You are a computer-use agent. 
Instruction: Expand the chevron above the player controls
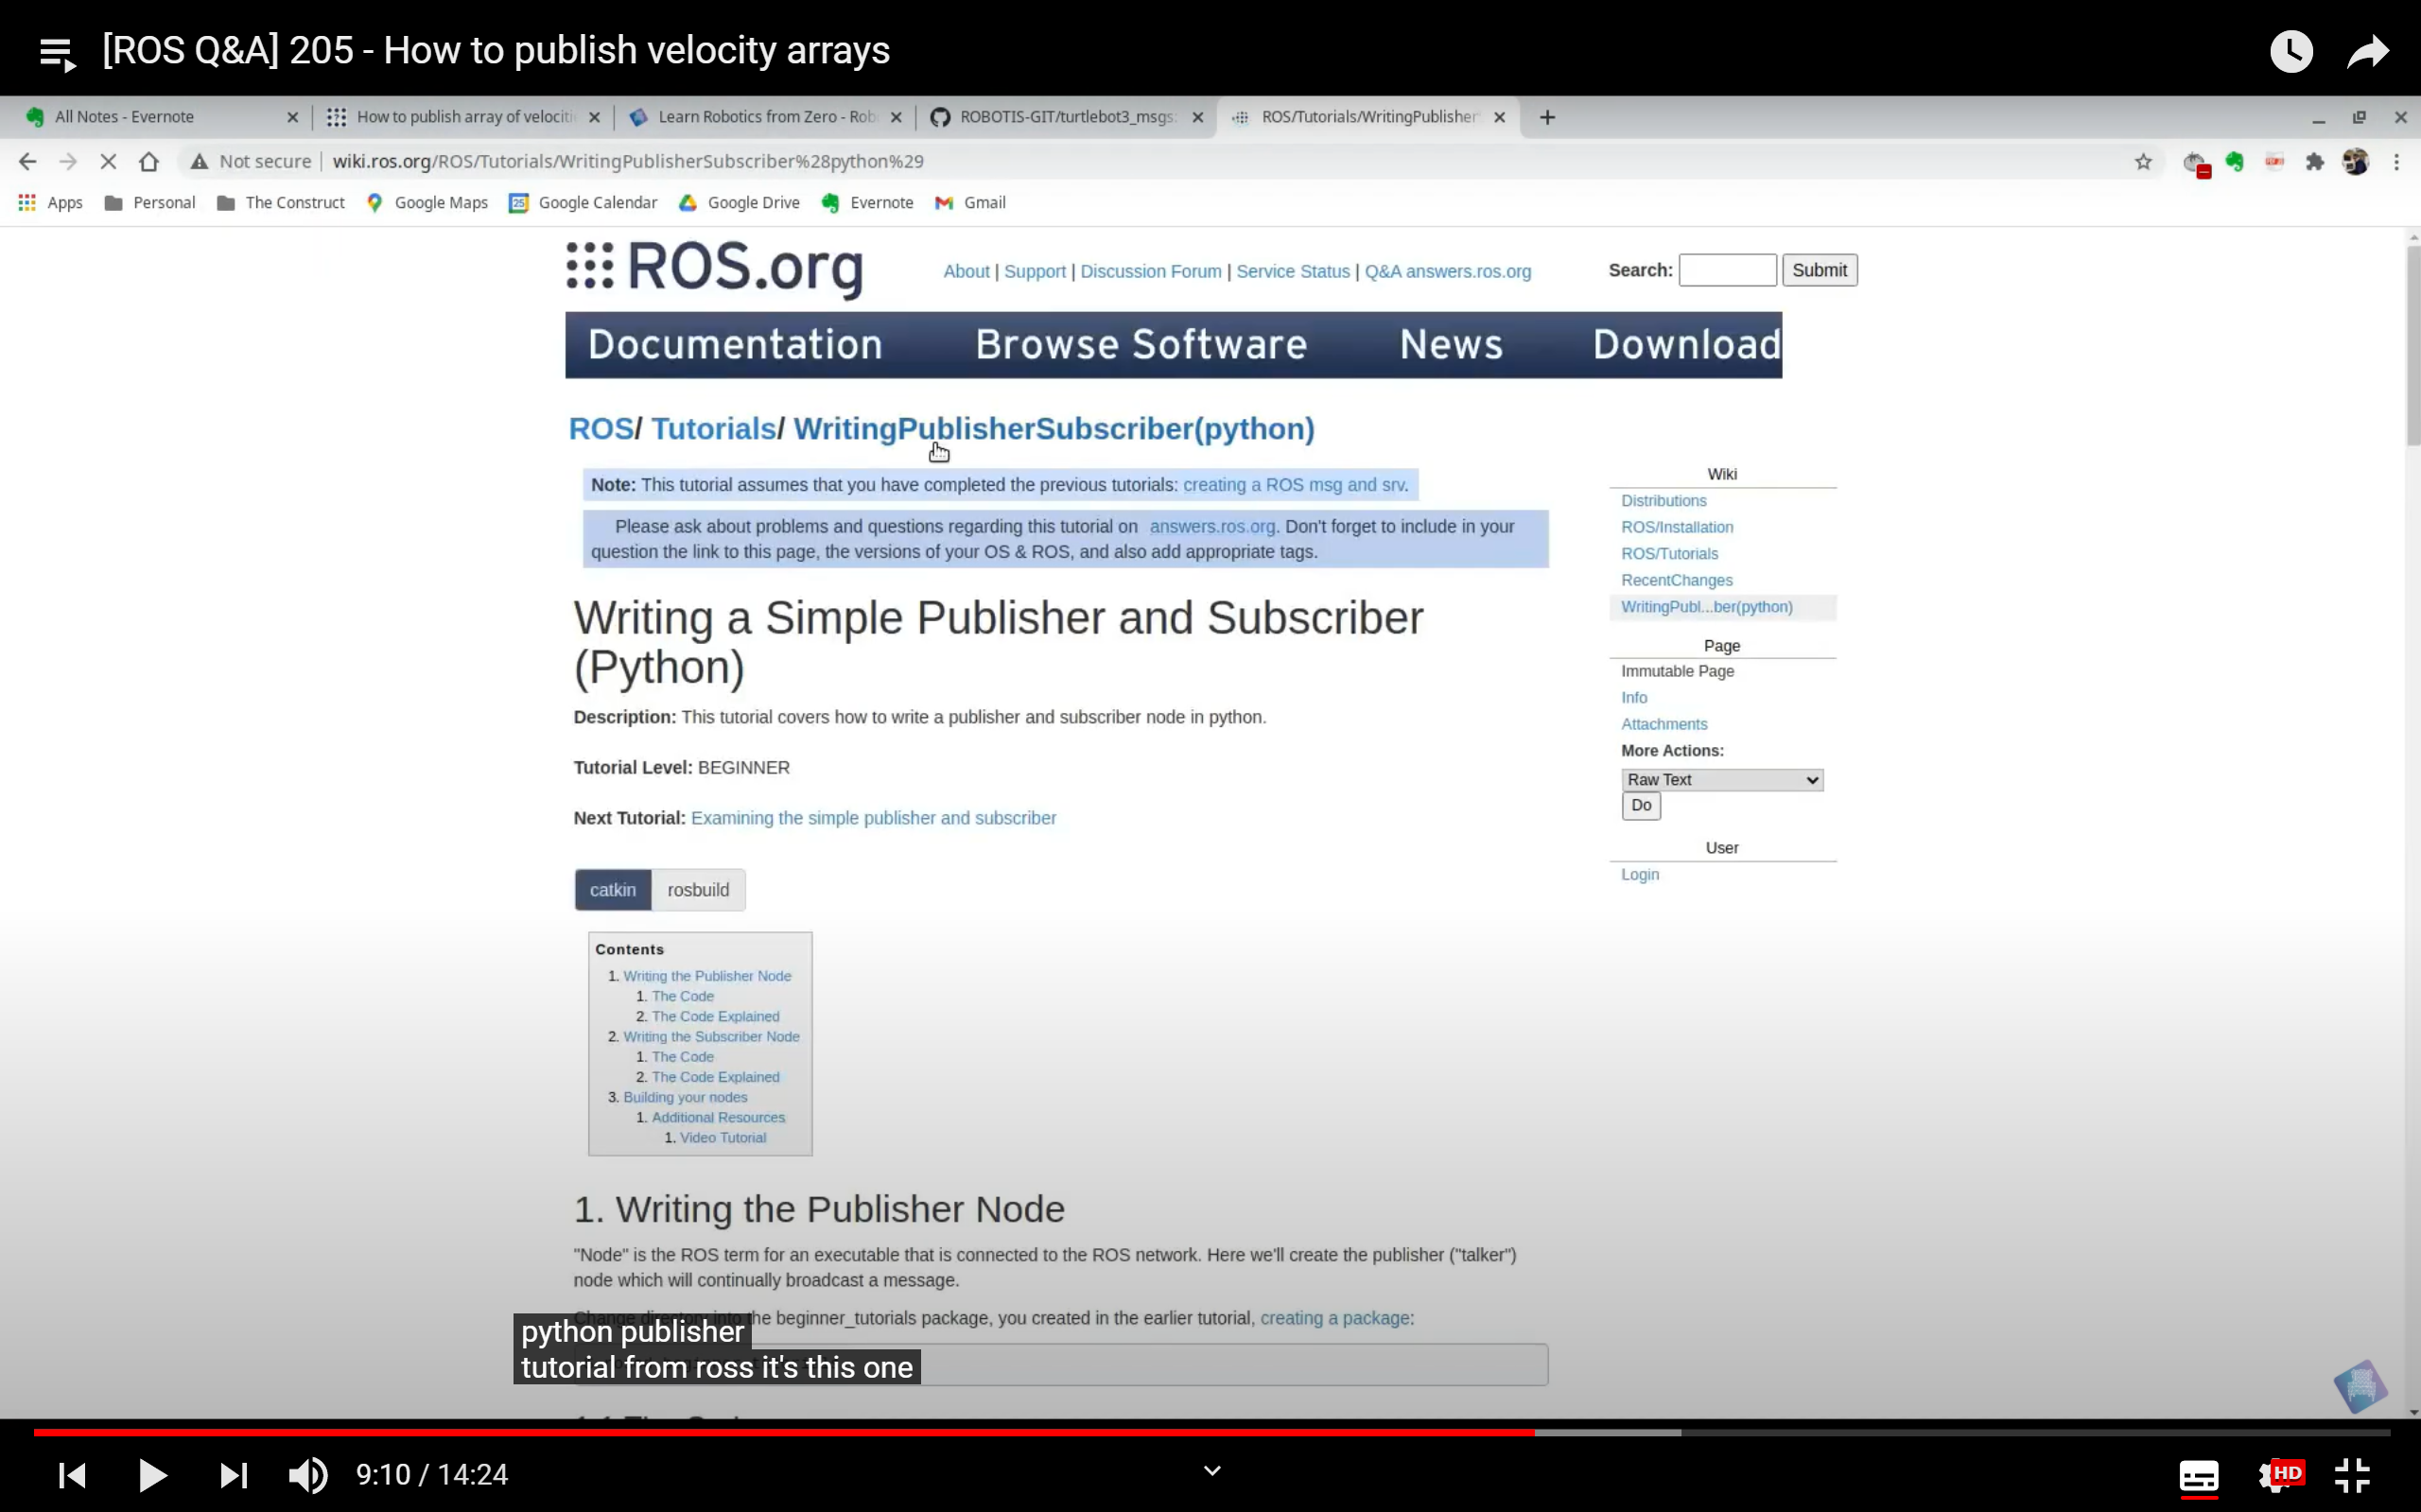point(1211,1471)
